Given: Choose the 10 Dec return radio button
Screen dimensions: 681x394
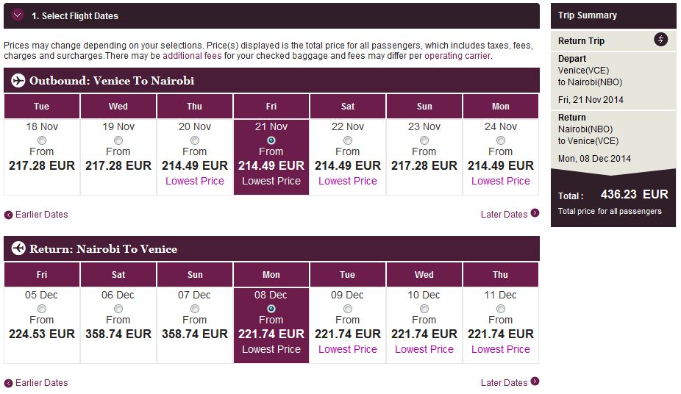Looking at the screenshot, I should coord(424,309).
